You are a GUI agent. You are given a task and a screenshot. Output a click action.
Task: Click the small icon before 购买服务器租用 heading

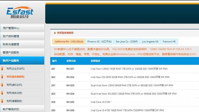tap(55, 33)
